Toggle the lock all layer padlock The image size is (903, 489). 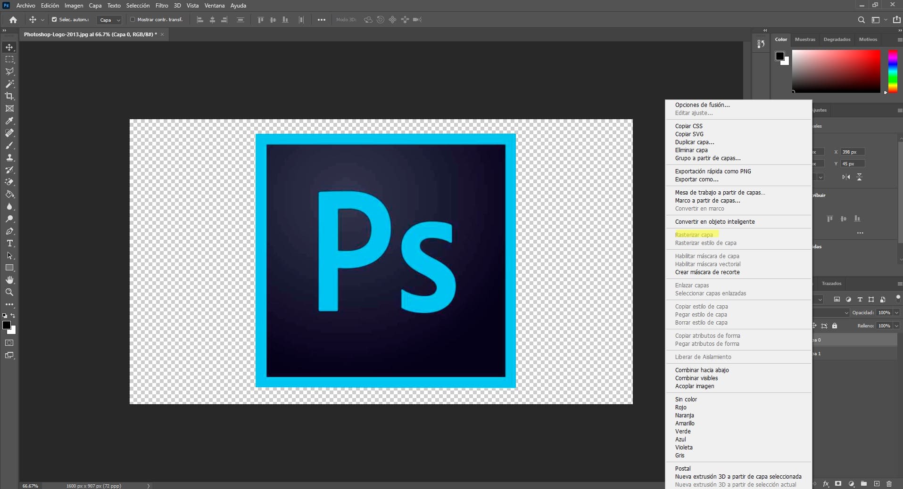(835, 326)
